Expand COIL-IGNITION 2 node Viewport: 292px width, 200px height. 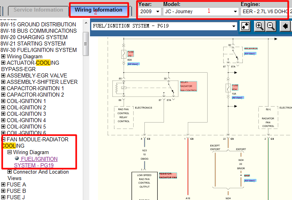(3, 107)
